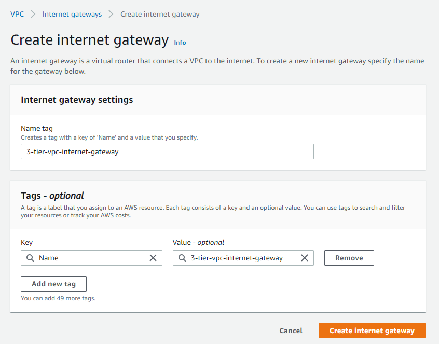
Task: Go to Internet gateways breadcrumb
Action: [72, 15]
